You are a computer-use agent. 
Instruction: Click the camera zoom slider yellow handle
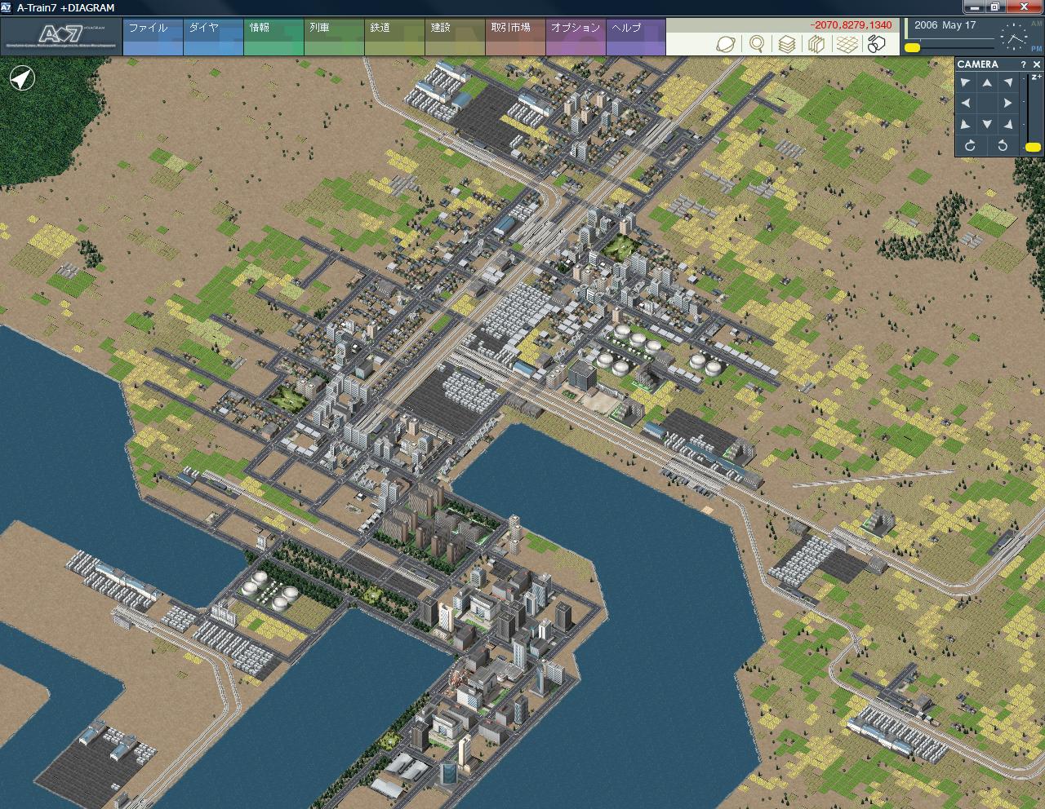click(x=1033, y=148)
